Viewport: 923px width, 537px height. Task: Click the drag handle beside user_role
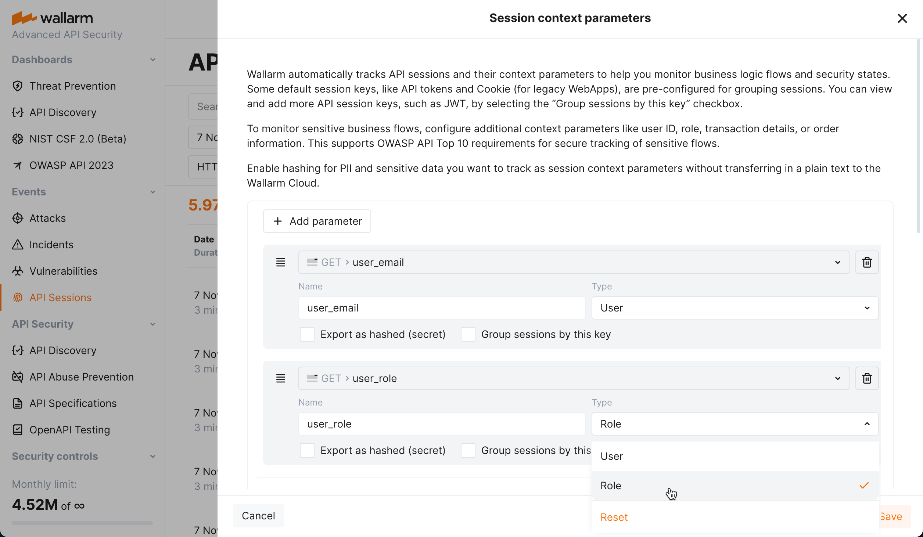(281, 378)
